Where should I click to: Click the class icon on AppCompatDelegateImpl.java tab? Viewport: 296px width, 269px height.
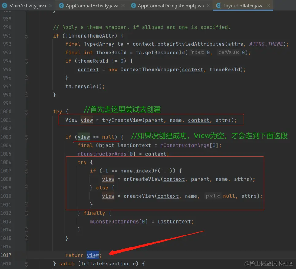pyautogui.click(x=133, y=6)
